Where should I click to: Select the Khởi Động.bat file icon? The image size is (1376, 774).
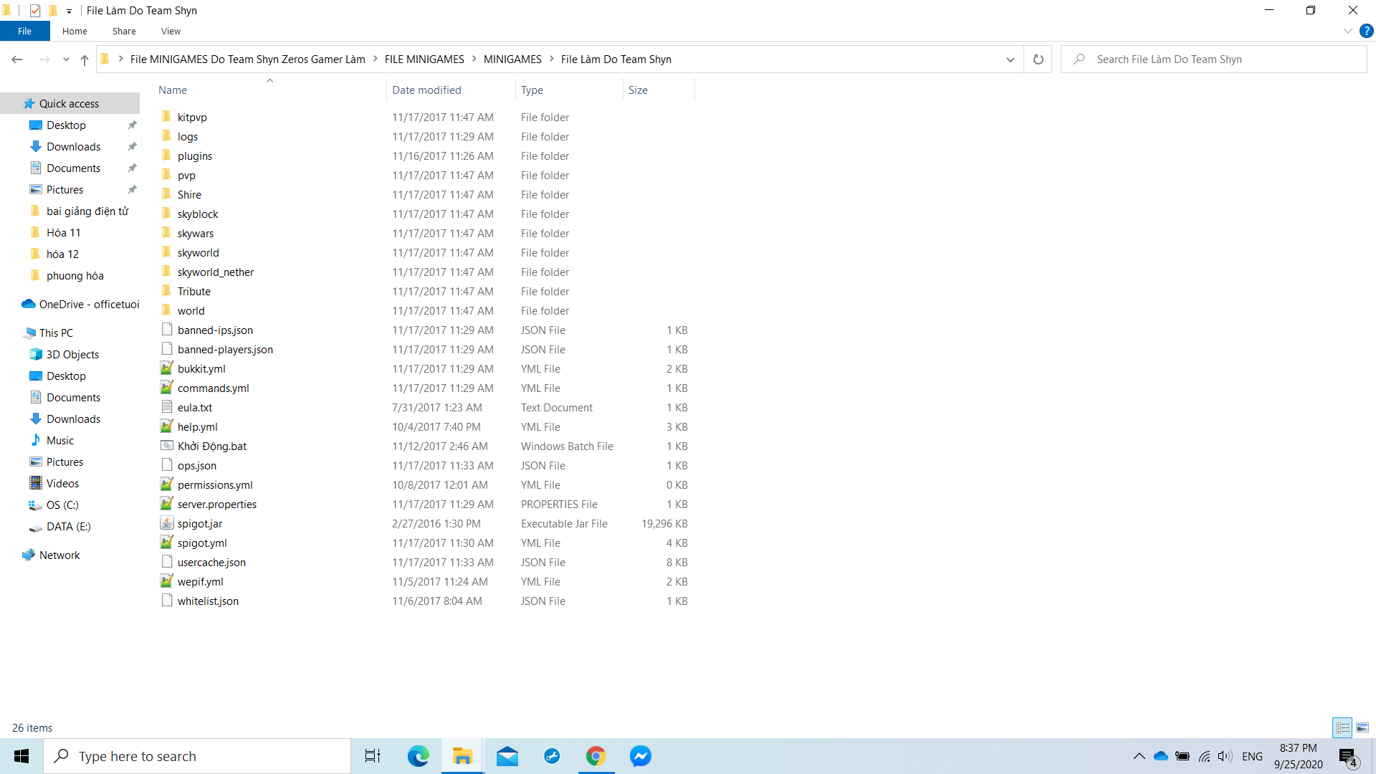(167, 446)
